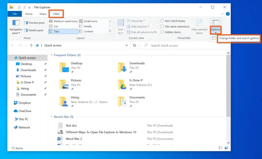Switch to the Home tab
Screen dimensions: 262x159
click(29, 14)
